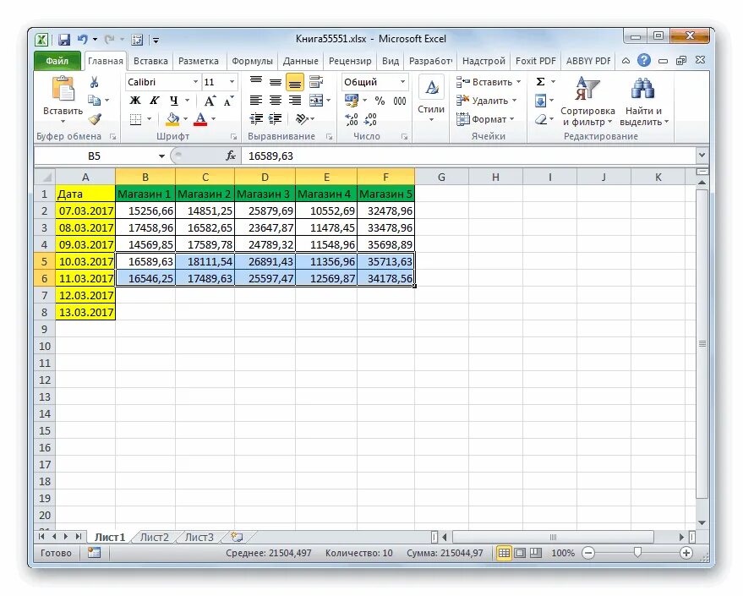Viewport: 743px width, 596px height.
Task: Increase the font size with the large A icon
Action: [x=210, y=101]
